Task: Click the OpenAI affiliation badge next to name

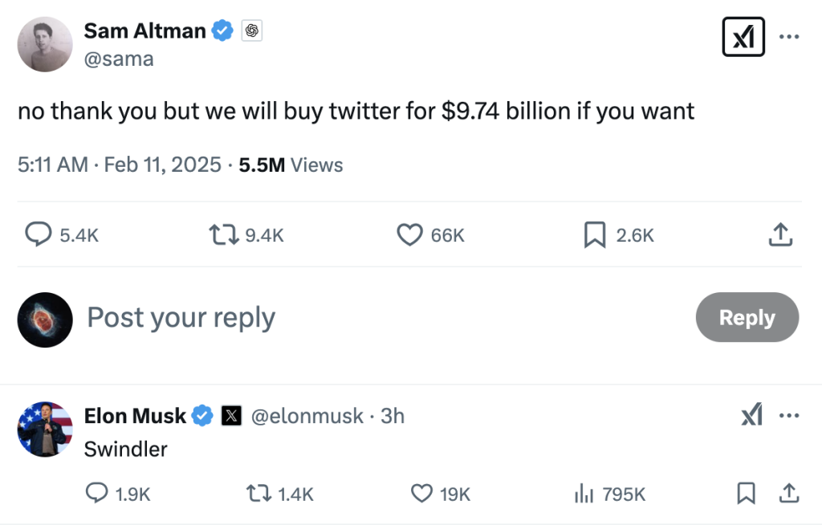Action: [x=251, y=31]
